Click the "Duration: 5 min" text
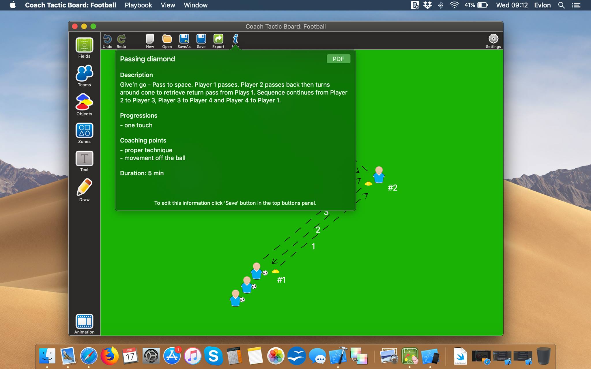 142,173
